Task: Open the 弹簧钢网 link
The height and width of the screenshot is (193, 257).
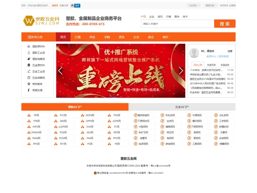Action: pos(224,144)
